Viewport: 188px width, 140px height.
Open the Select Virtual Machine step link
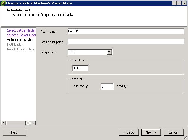(x=21, y=30)
